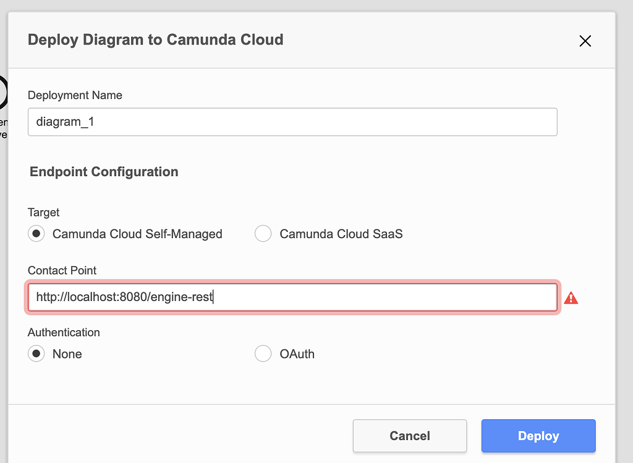
Task: Click Cancel to abort the deployment
Action: click(x=410, y=436)
